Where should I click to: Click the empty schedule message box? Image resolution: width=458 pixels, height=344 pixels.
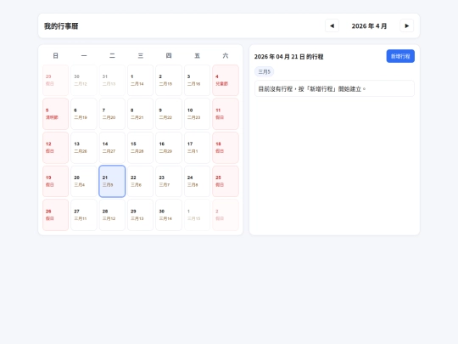point(334,88)
